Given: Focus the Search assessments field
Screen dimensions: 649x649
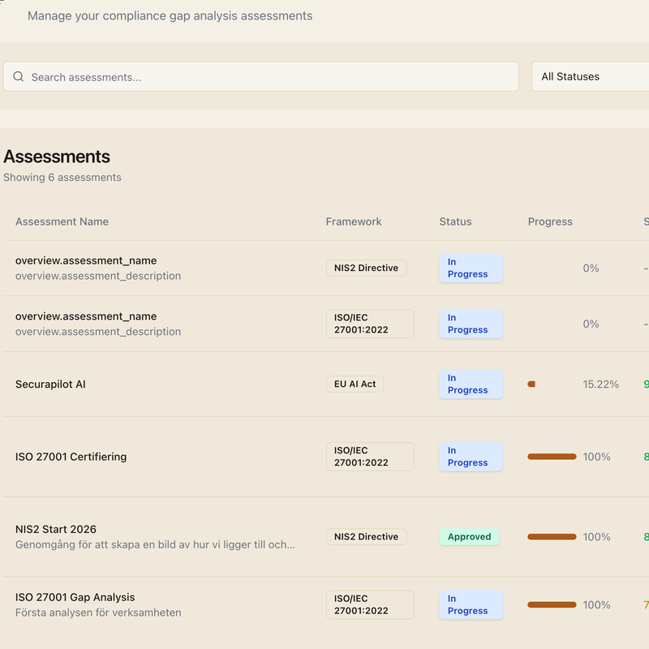Looking at the screenshot, I should tap(260, 76).
